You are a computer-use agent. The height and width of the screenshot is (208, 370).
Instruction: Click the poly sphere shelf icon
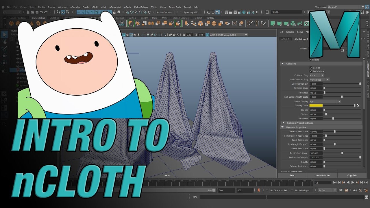coord(11,23)
